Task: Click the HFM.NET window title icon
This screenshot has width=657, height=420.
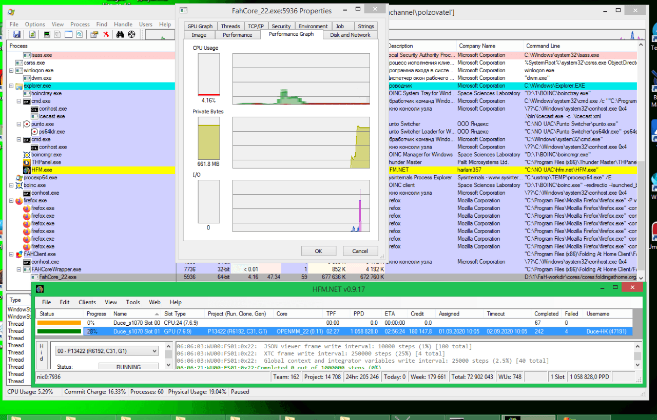Action: (x=40, y=289)
